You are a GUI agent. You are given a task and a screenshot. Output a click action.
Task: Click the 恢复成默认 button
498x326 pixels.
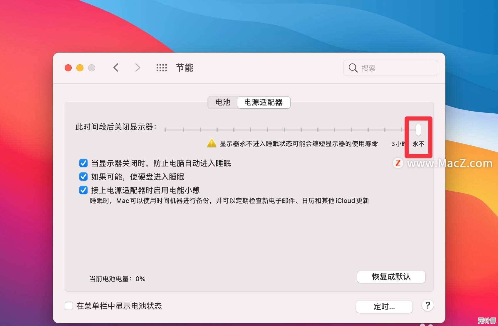click(391, 277)
